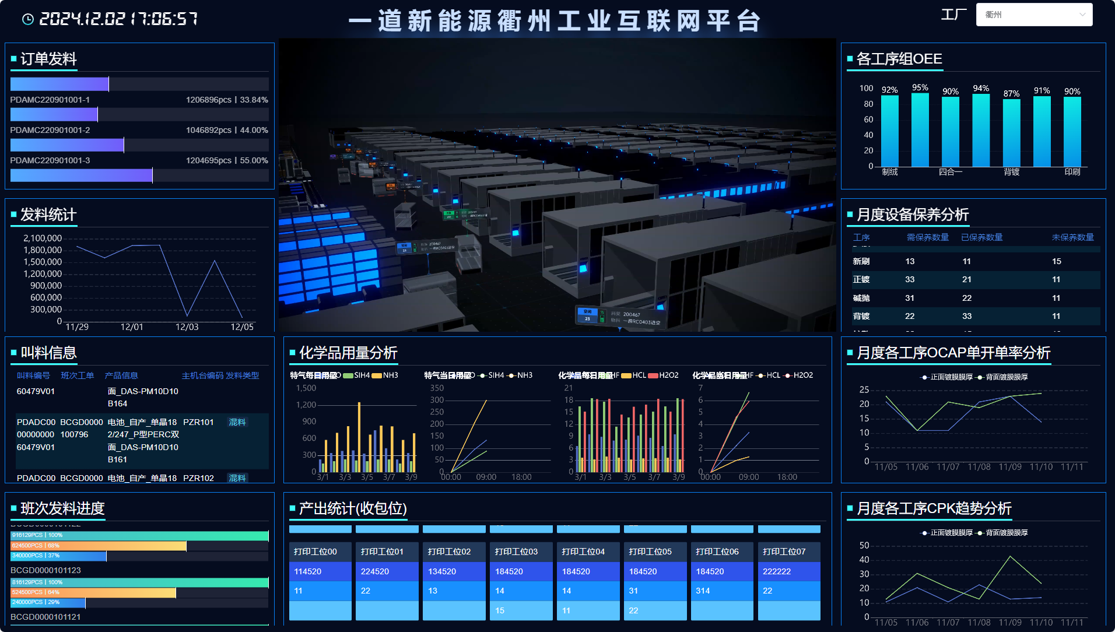The image size is (1115, 632).
Task: Click the 1206896pcs | 33.84% order value
Action: pyautogui.click(x=227, y=100)
